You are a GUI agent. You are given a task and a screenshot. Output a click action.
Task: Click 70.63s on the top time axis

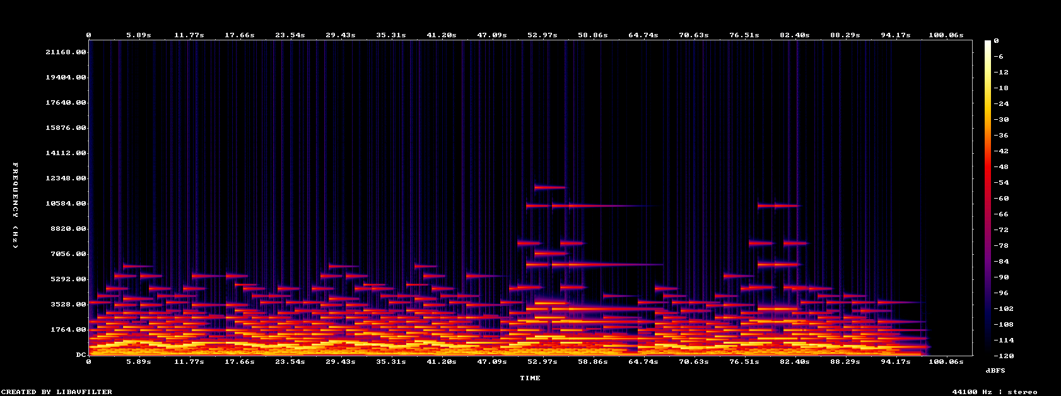[694, 35]
